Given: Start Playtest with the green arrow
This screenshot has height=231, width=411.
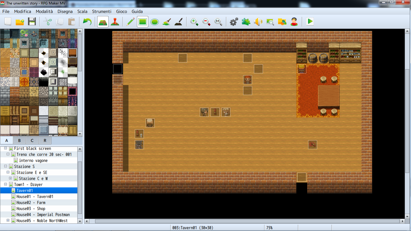Looking at the screenshot, I should coord(310,22).
